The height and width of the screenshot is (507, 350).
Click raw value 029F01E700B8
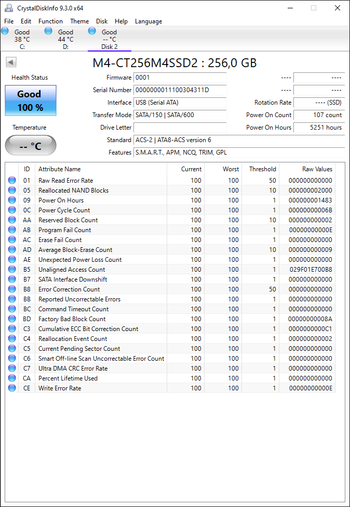(x=311, y=269)
